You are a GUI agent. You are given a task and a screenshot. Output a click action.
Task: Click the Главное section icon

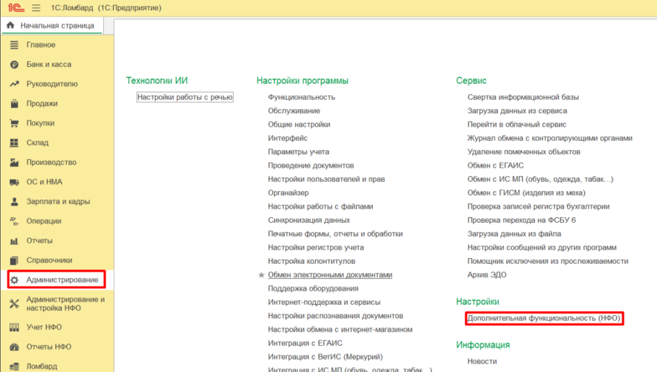coord(14,45)
